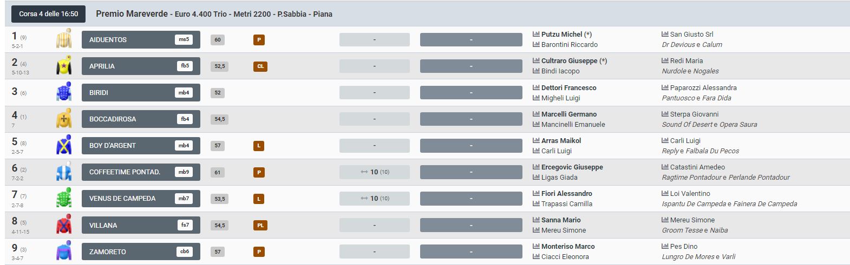Select the Corsa 4 delle 16:50 tab
Screen dimensions: 850x265
(x=49, y=14)
